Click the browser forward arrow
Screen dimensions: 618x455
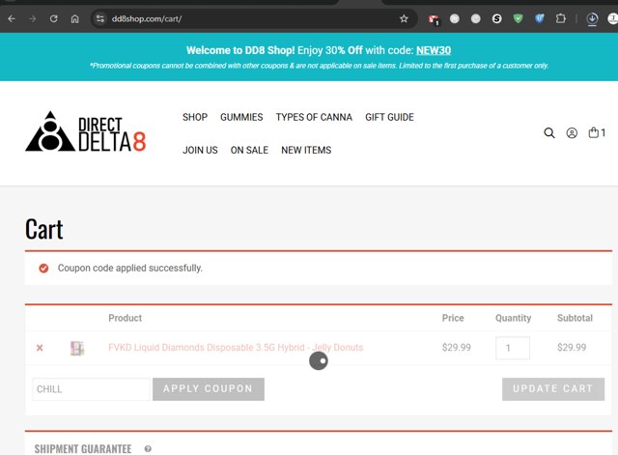[32, 18]
